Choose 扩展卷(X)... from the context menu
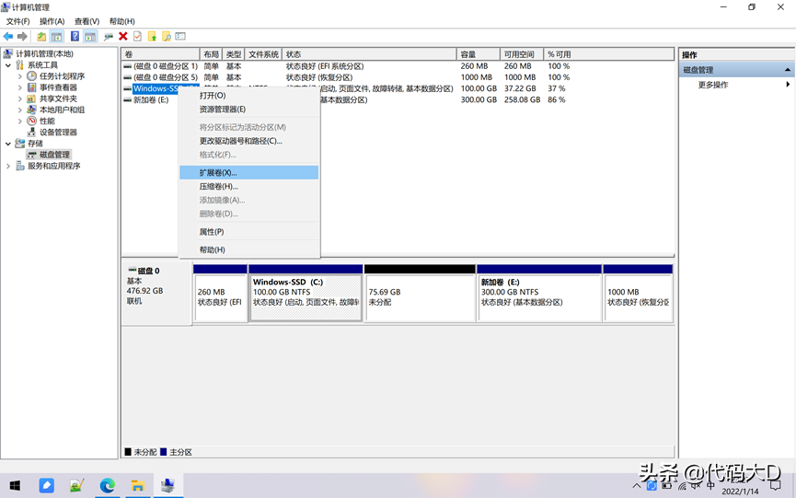796x498 pixels. tap(218, 173)
